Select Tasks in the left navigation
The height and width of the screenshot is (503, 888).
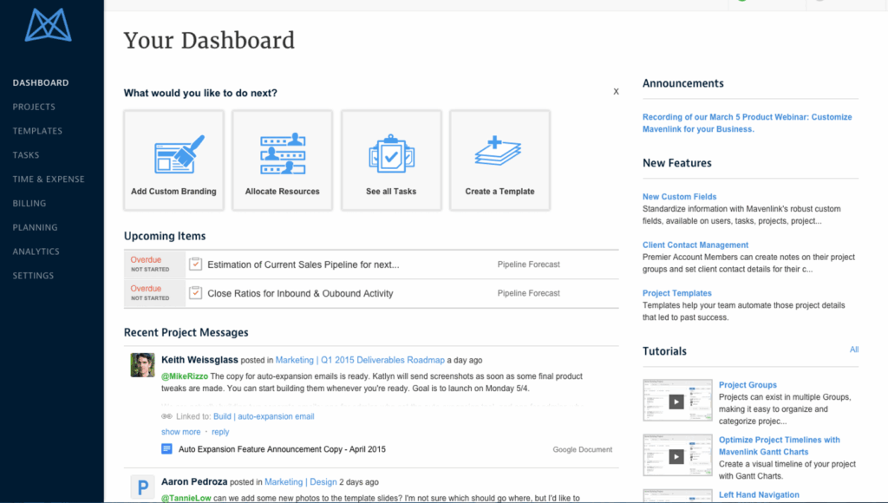coord(26,154)
